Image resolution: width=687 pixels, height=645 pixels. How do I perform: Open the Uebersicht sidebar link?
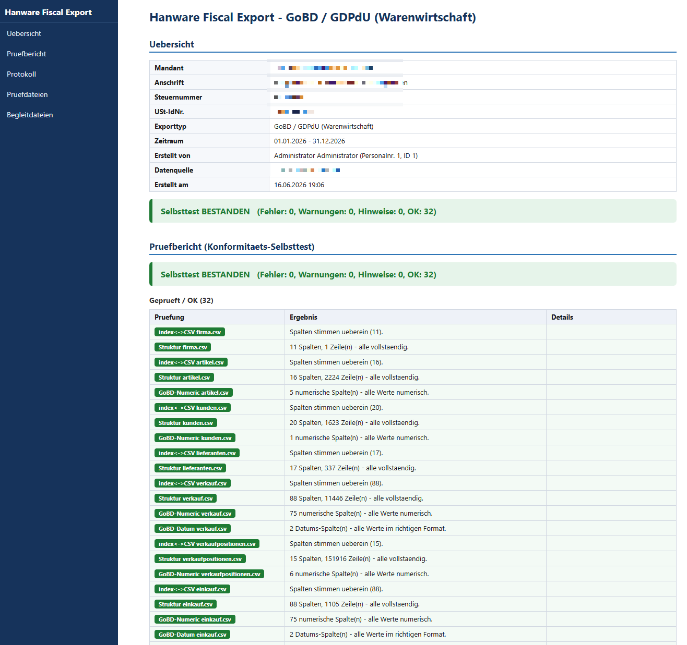[x=24, y=33]
